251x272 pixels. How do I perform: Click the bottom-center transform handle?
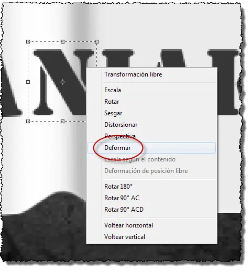62,121
